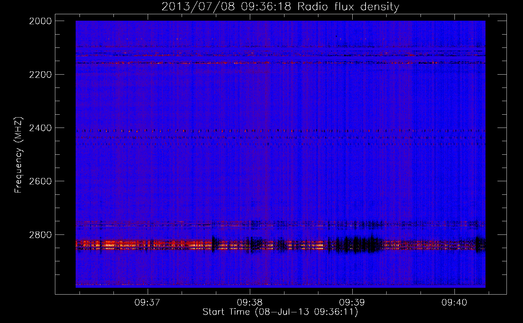Click the plot title '2013/07/08 09:36:18 Radio flux density'
This screenshot has height=323, width=523.
point(280,6)
